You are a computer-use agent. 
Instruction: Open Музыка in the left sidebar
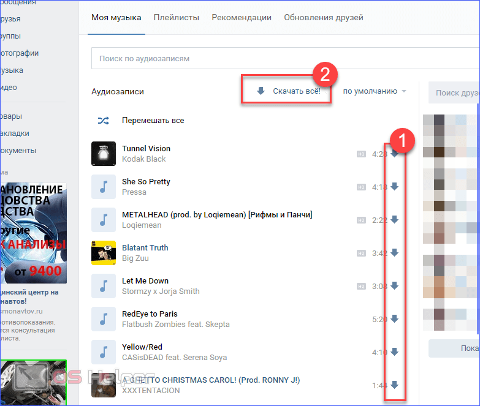tap(12, 70)
